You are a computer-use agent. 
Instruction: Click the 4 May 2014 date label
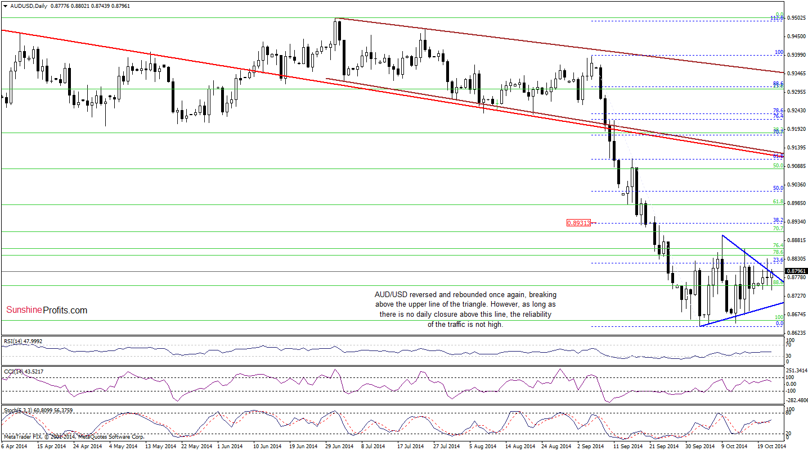coord(124,446)
